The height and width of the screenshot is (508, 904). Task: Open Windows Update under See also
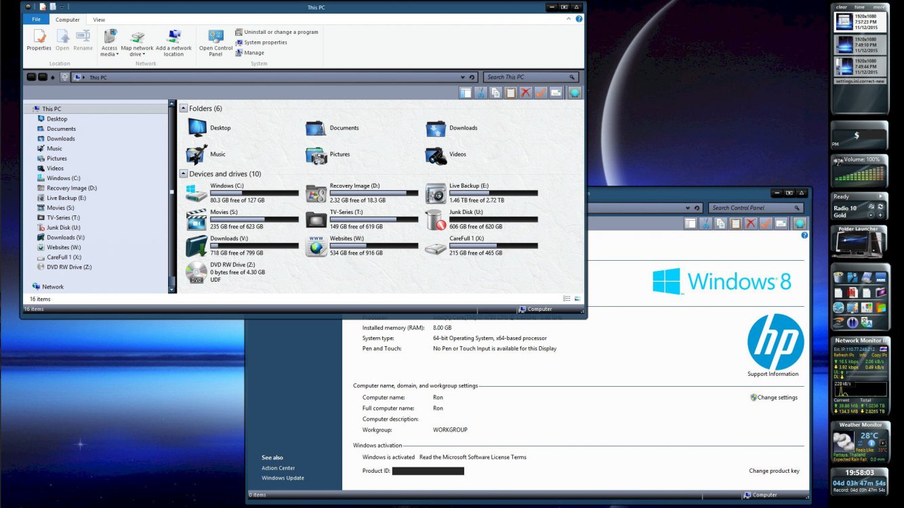(x=283, y=478)
